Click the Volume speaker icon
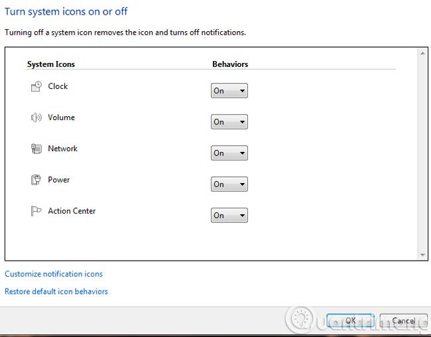This screenshot has width=431, height=337. pyautogui.click(x=36, y=117)
